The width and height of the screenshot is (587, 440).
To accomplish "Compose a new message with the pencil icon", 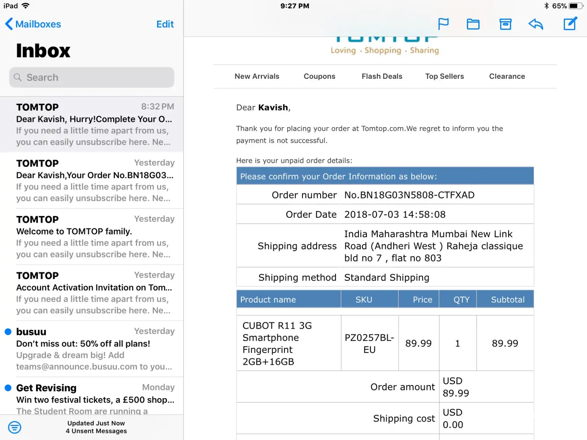I will (570, 24).
